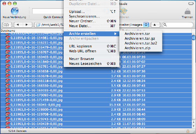Click the Quick Connect input field
This screenshot has width=196, height=134.
click(48, 11)
